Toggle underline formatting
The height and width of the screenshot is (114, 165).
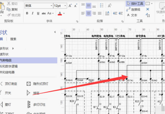38,13
